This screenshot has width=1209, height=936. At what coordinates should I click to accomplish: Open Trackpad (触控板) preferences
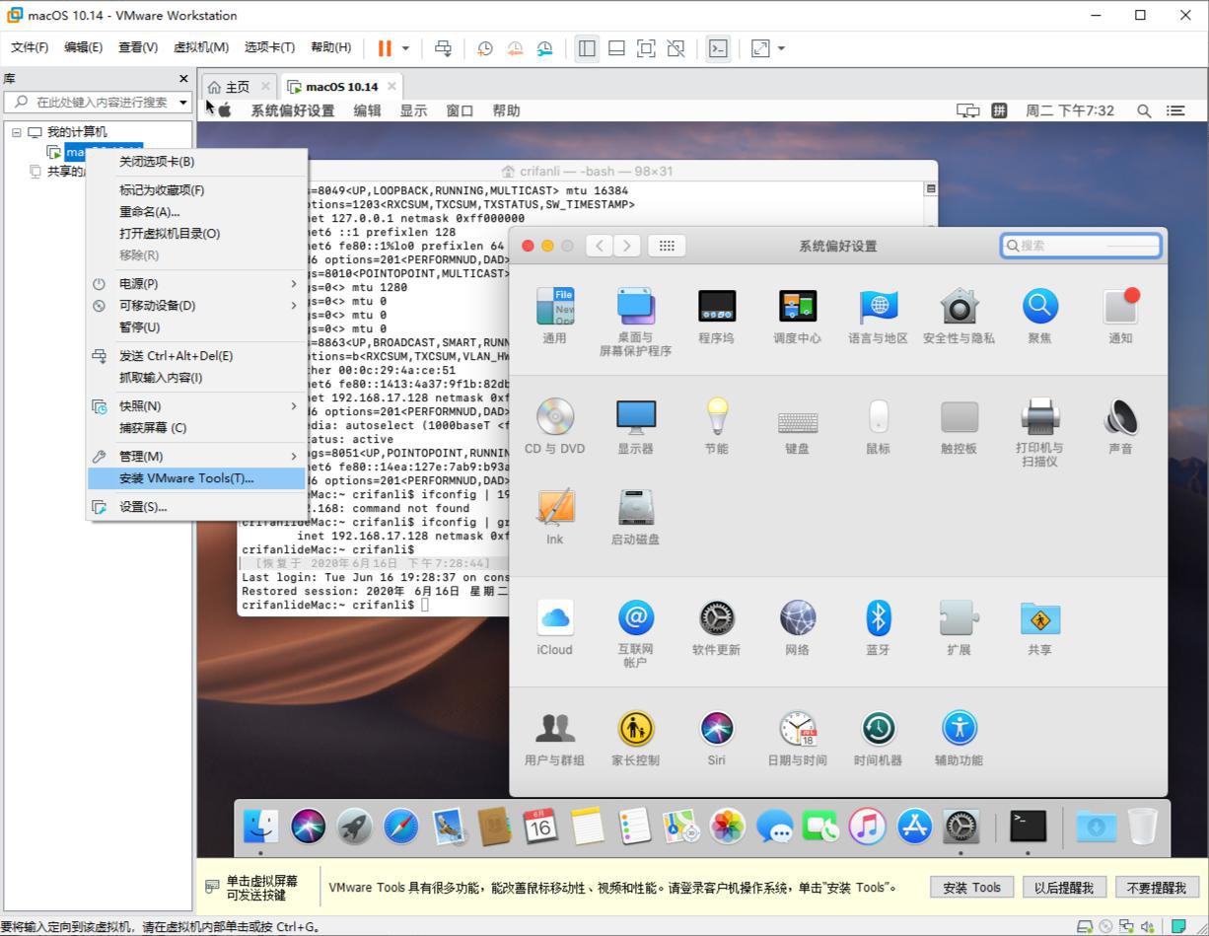click(959, 417)
